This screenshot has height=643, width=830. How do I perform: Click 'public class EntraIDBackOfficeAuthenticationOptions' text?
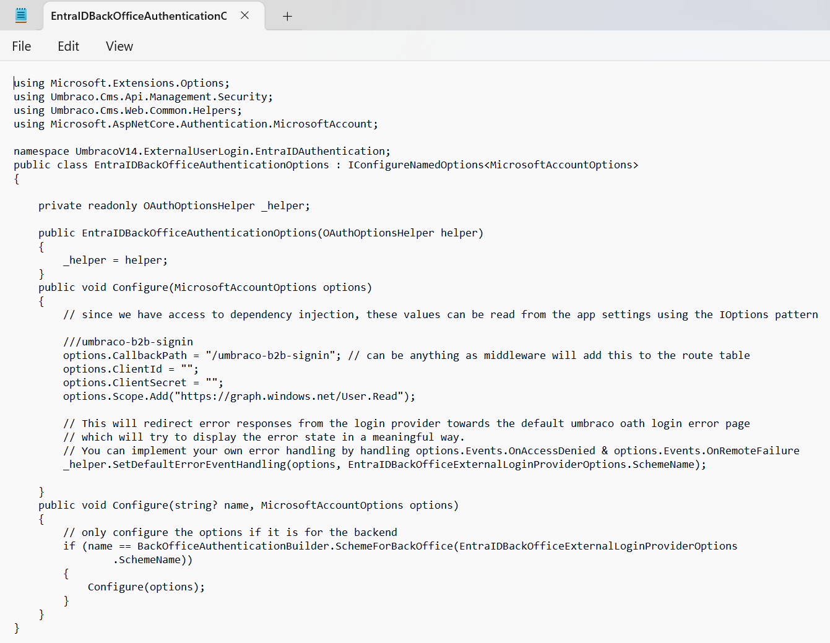pos(171,165)
